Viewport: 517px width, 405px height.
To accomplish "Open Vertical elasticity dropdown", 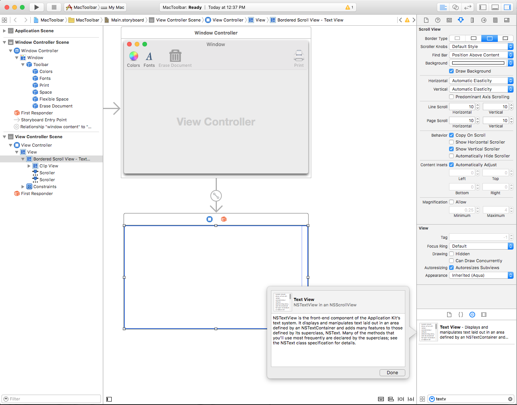I will [481, 89].
